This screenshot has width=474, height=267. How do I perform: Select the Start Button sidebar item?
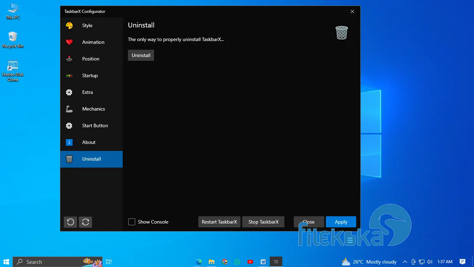[x=91, y=126]
